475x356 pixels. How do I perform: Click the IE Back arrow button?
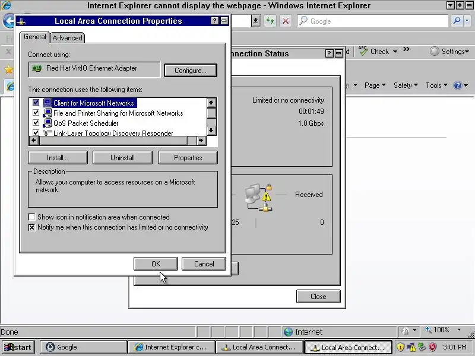tap(8, 21)
